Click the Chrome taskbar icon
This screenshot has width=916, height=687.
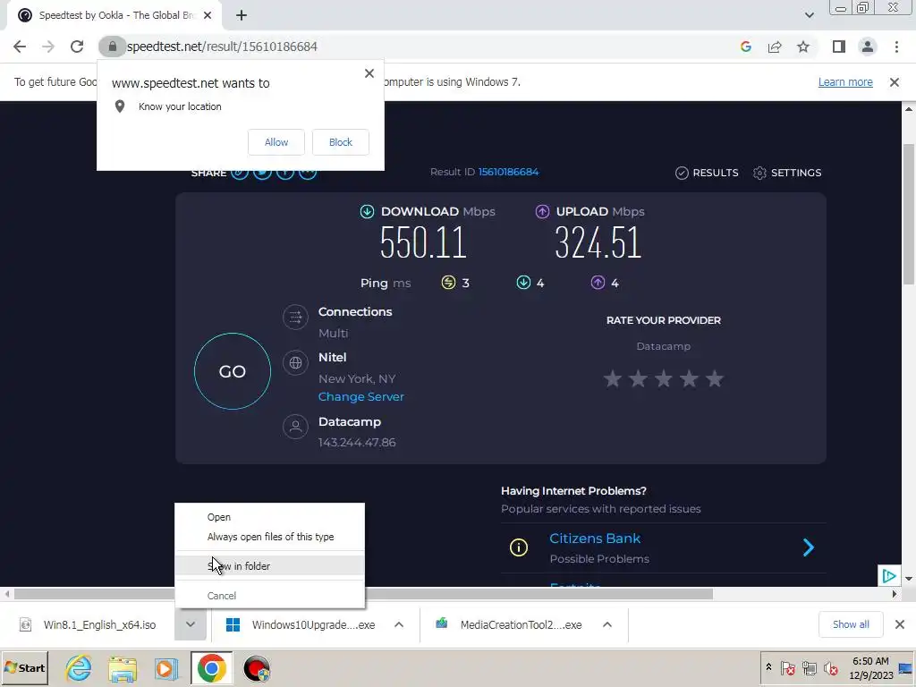pyautogui.click(x=211, y=668)
